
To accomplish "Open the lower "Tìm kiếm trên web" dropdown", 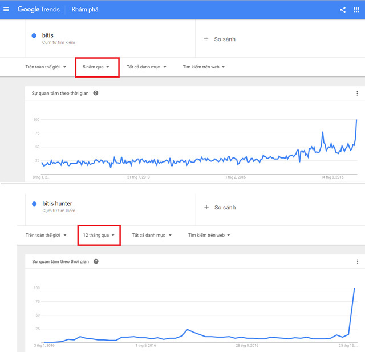I will point(209,235).
